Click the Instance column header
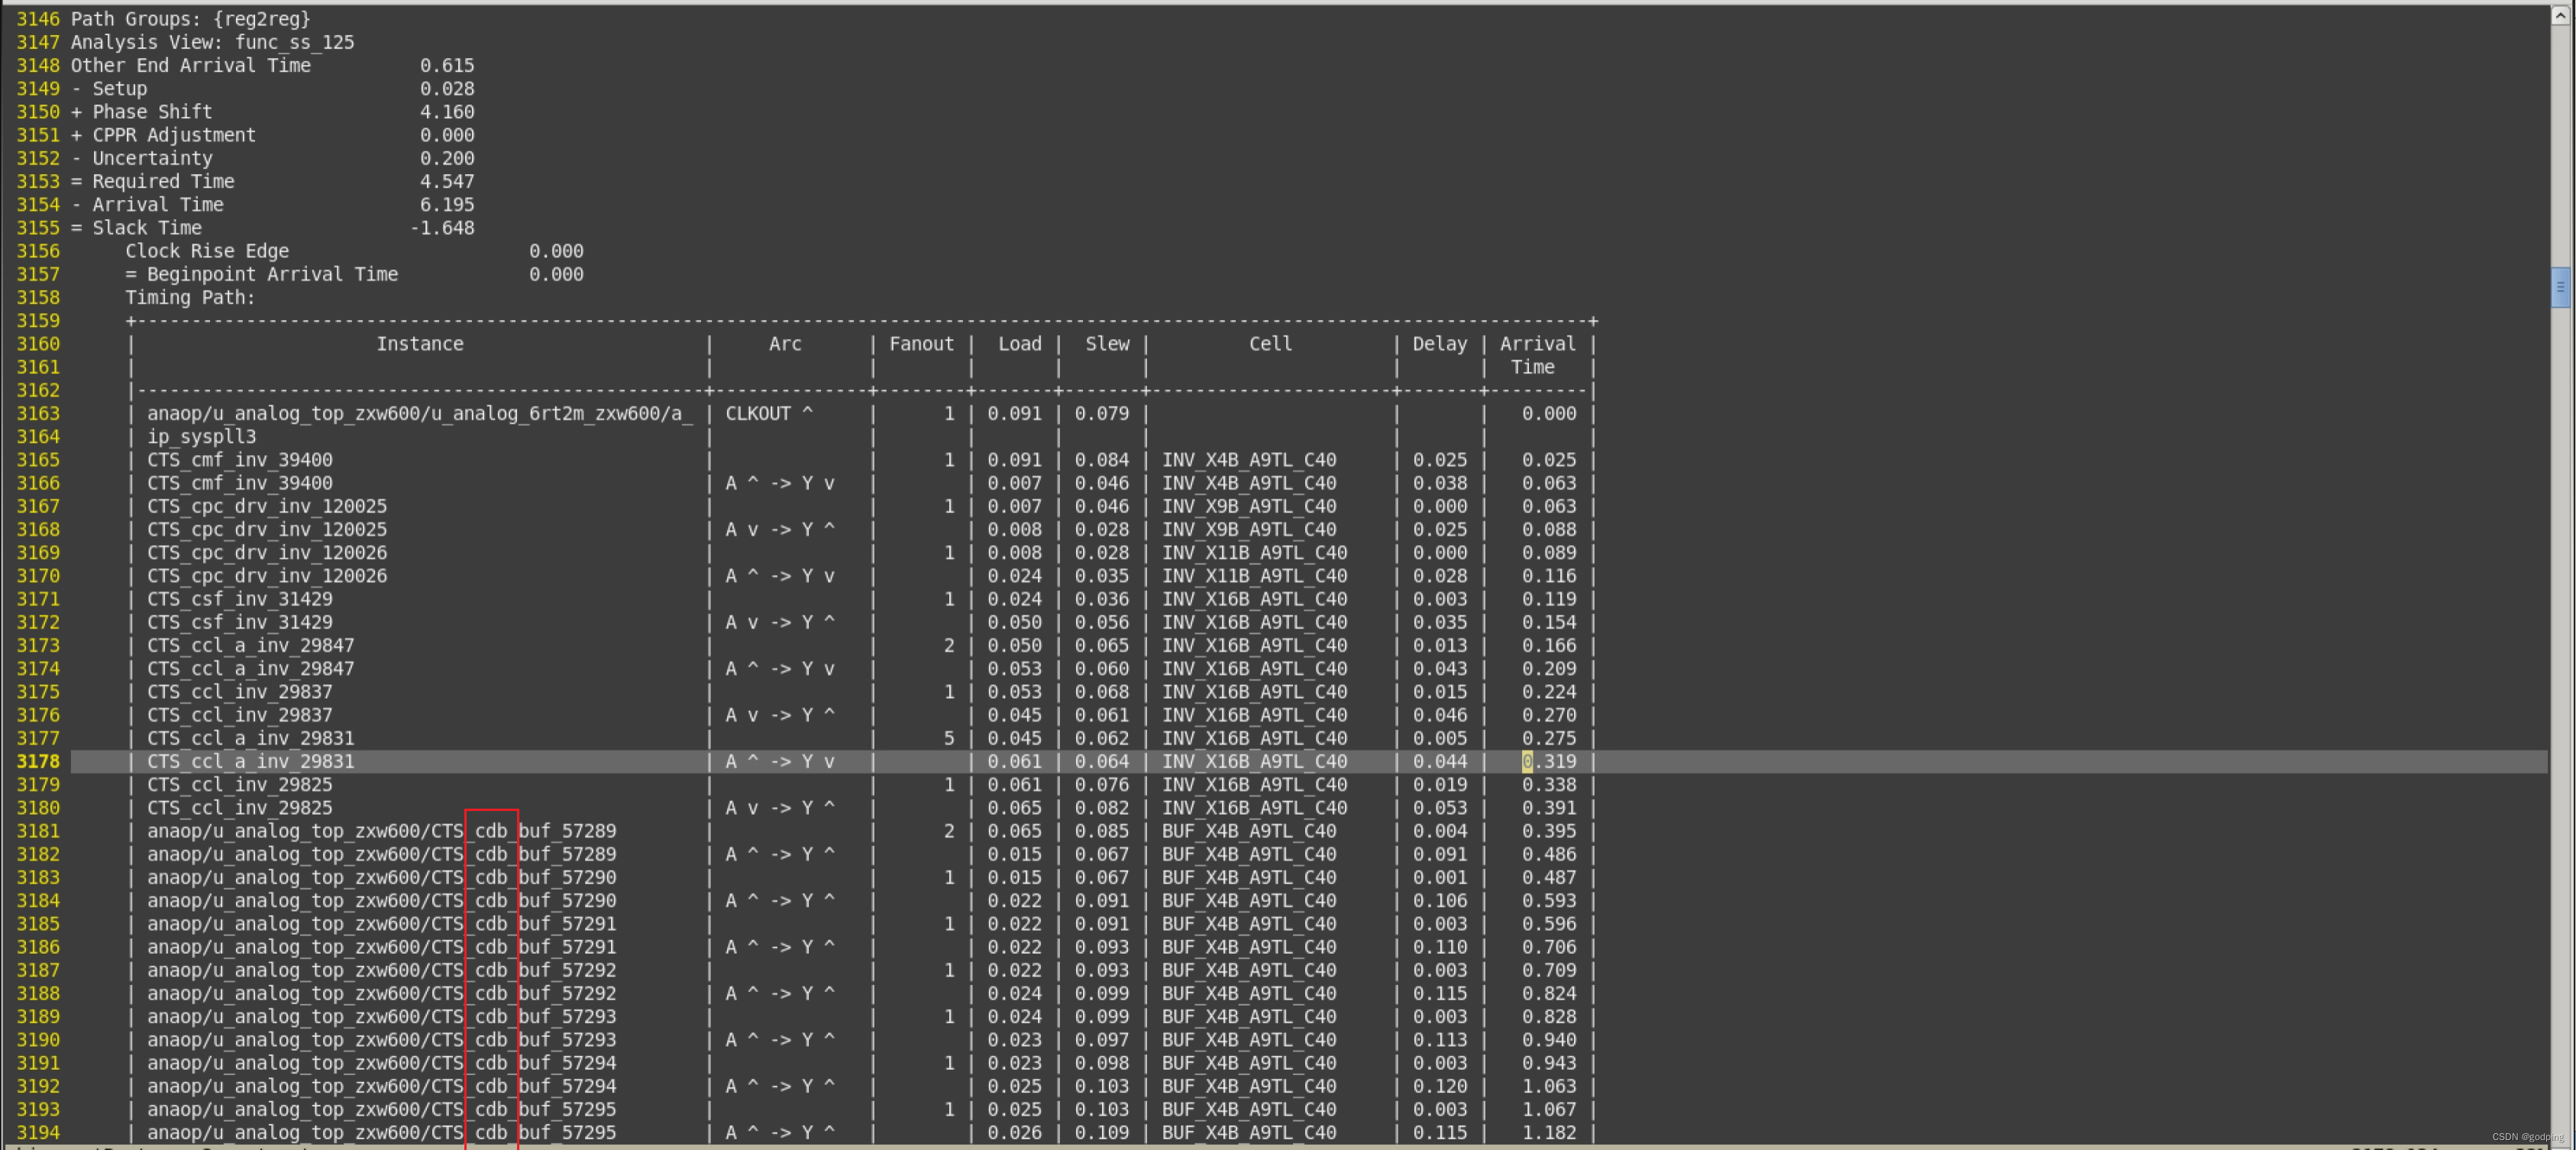2576x1150 pixels. [419, 343]
